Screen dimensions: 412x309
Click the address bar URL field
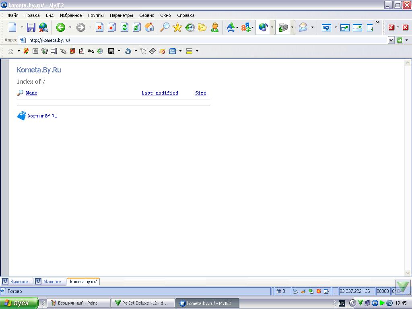click(204, 40)
